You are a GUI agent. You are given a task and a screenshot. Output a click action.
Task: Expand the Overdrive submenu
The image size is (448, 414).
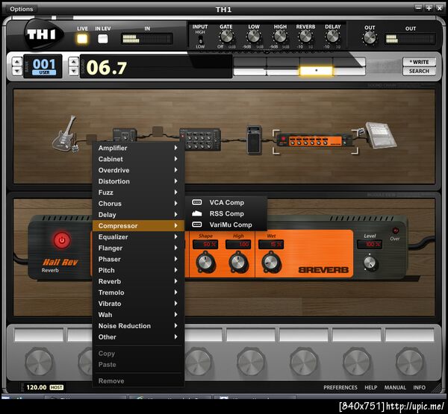138,170
